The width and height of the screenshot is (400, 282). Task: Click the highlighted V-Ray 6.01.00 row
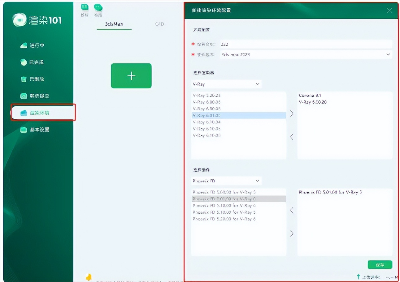(239, 115)
